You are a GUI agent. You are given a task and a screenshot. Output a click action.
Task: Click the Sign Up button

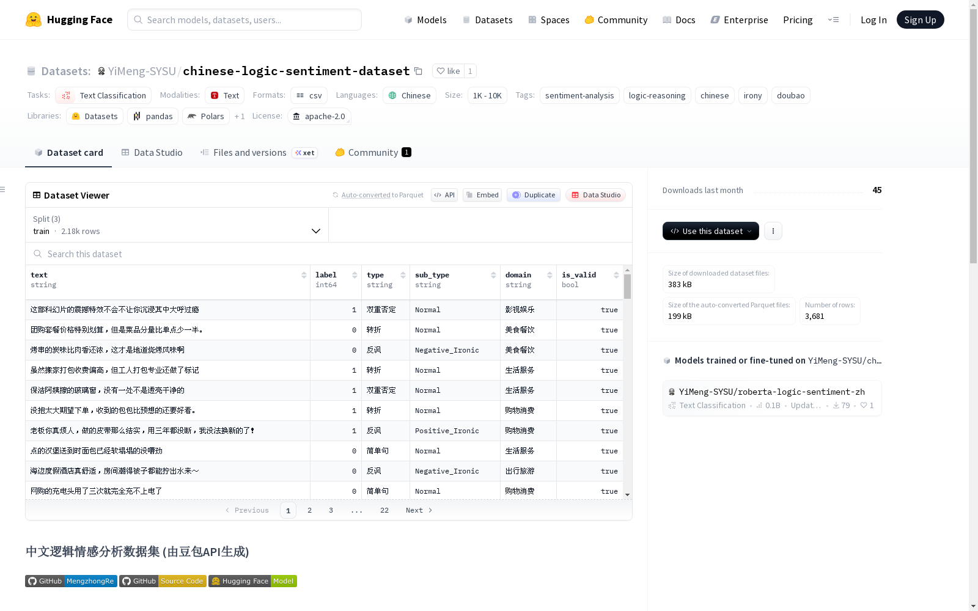[920, 20]
